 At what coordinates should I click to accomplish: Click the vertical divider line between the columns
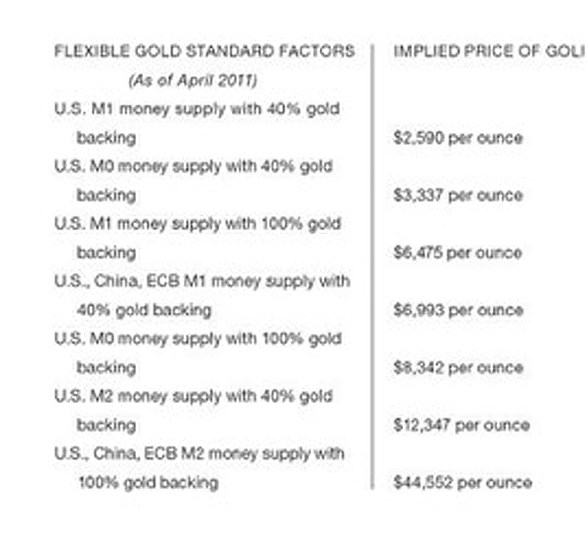click(x=373, y=264)
